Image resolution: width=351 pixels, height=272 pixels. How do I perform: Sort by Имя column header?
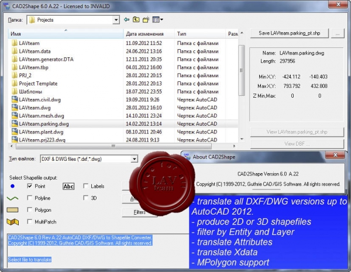pyautogui.click(x=66, y=34)
